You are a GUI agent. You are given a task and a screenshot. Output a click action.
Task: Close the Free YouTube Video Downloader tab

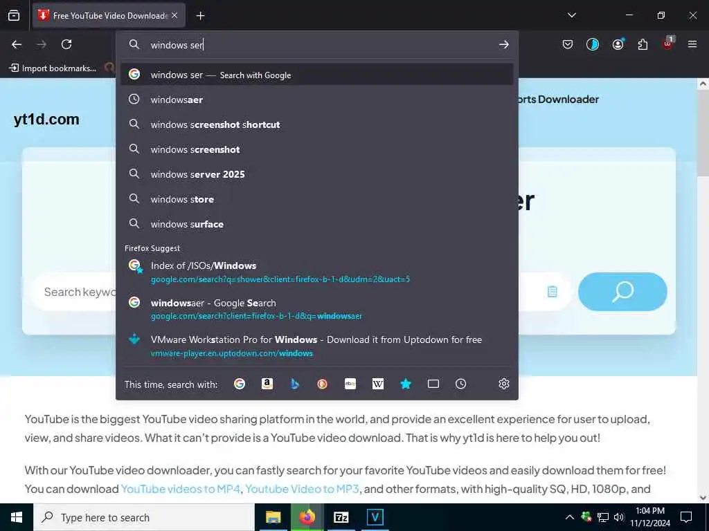(x=174, y=15)
